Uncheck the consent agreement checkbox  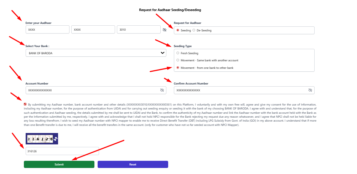25,104
